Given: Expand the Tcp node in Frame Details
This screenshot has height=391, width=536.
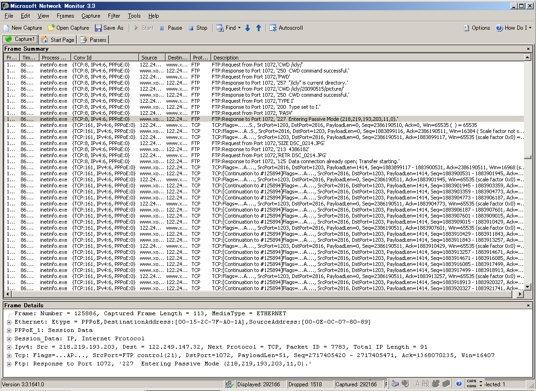Looking at the screenshot, I should [9, 356].
